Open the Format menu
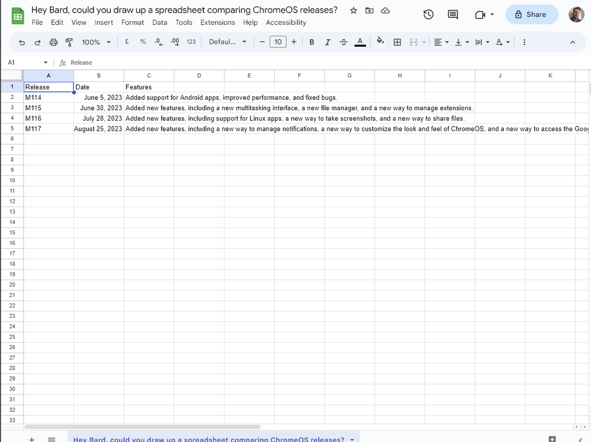This screenshot has height=442, width=591. 132,23
